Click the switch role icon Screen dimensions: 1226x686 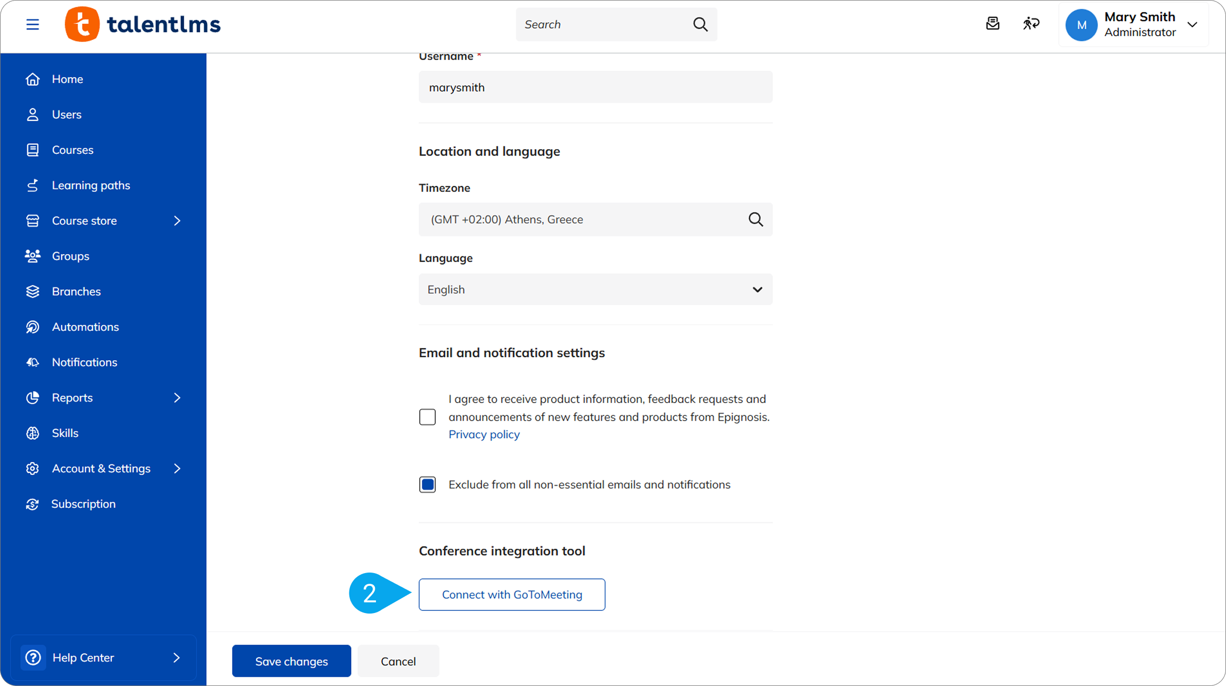click(1031, 24)
